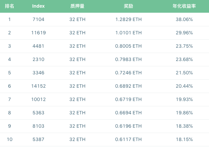Image resolution: width=209 pixels, height=147 pixels.
Task: Click validator index 14152
Action: click(39, 86)
